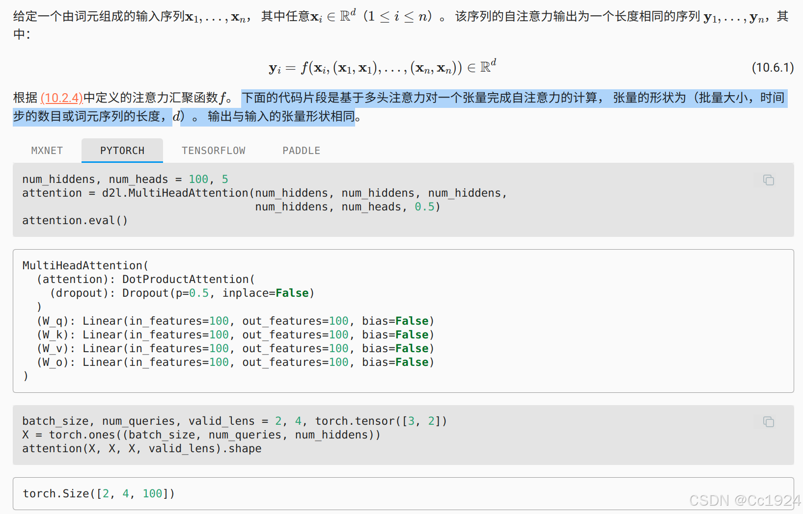Switch to the PADDLE tab
This screenshot has height=514, width=803.
(301, 151)
